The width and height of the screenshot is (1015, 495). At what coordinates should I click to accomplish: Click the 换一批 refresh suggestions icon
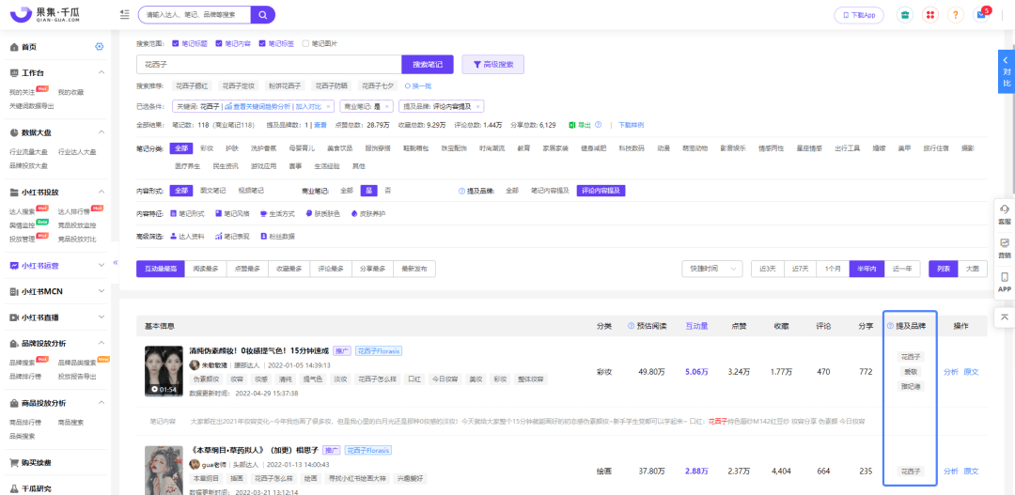coord(407,85)
